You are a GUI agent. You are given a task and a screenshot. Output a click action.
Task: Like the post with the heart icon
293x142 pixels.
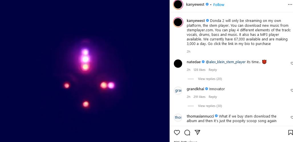pyautogui.click(x=177, y=132)
